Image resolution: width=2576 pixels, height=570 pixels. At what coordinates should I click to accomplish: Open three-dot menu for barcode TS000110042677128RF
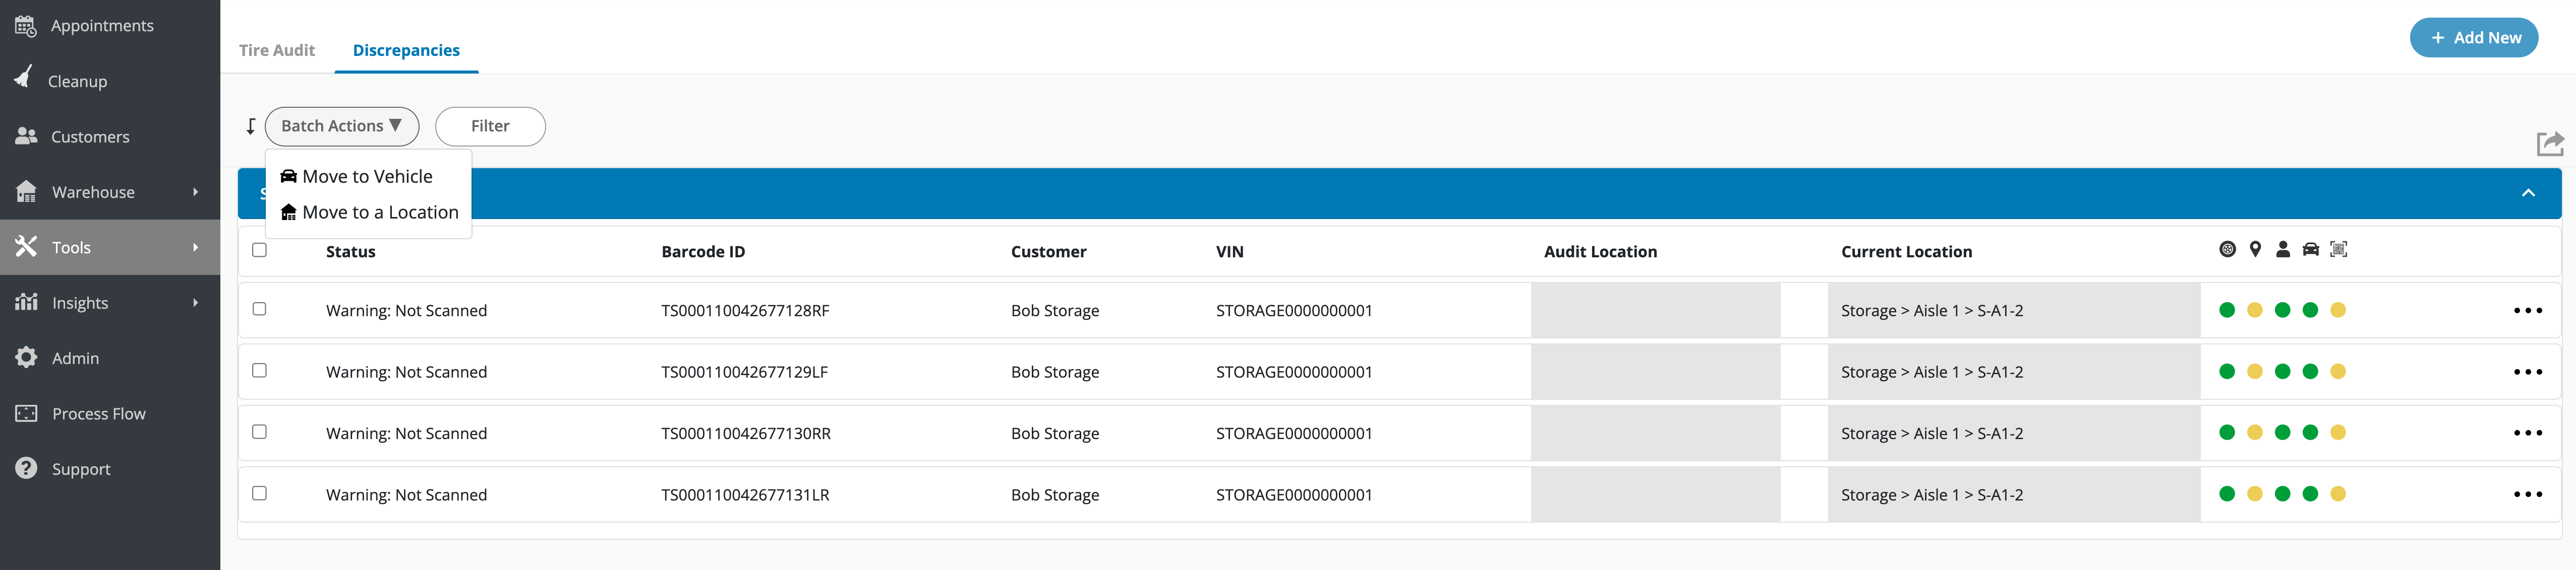(2527, 311)
